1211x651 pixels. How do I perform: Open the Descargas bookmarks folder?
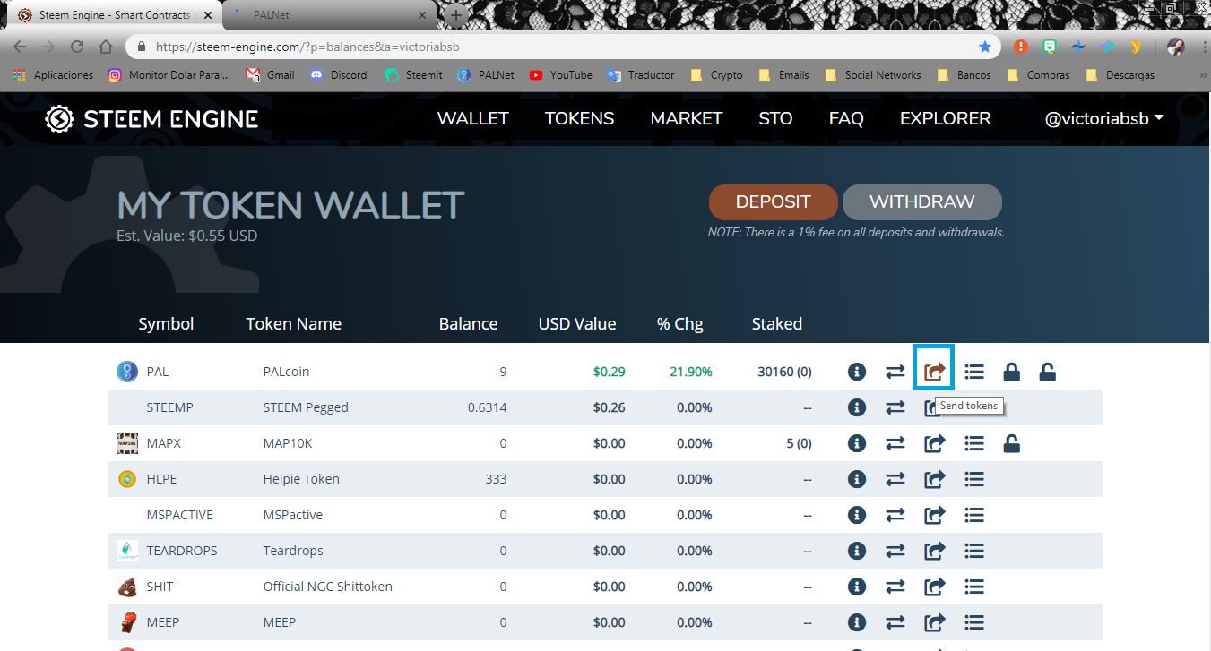1120,75
